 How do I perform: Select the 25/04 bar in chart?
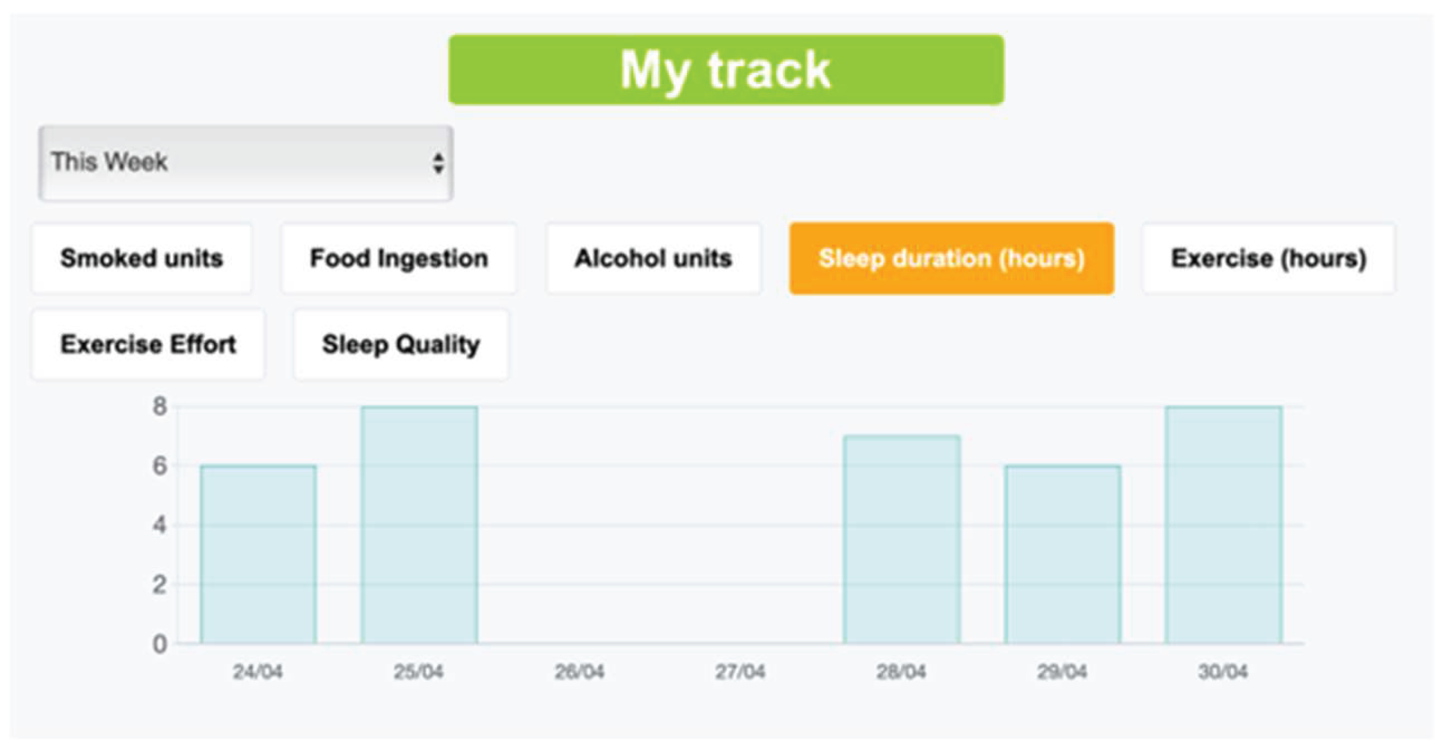point(419,525)
